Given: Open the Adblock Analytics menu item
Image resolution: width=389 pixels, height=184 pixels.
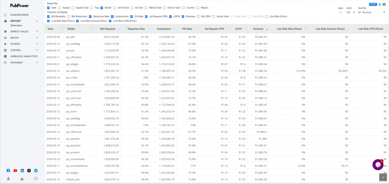Looking at the screenshot, I should coord(24,56).
